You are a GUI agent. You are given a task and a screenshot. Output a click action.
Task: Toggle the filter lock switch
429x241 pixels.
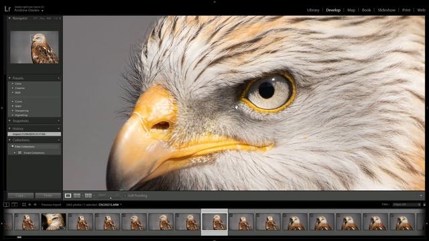coord(424,205)
